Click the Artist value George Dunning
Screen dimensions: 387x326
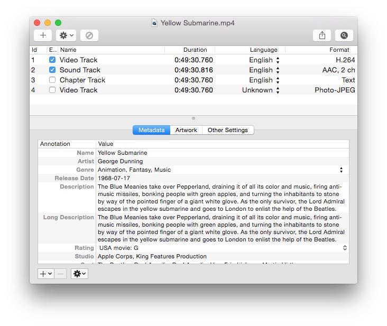pos(120,161)
